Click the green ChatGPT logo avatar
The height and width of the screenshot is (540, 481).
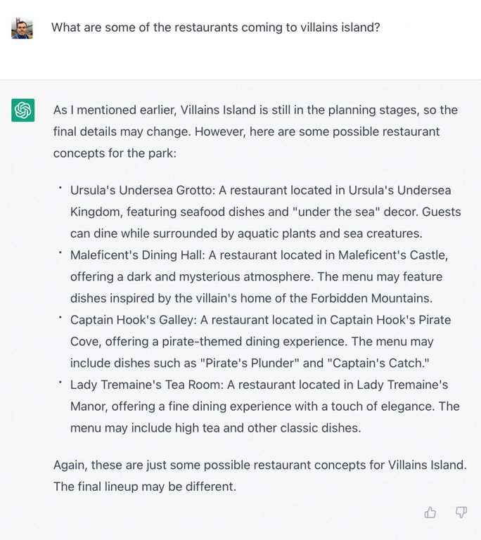coord(23,110)
